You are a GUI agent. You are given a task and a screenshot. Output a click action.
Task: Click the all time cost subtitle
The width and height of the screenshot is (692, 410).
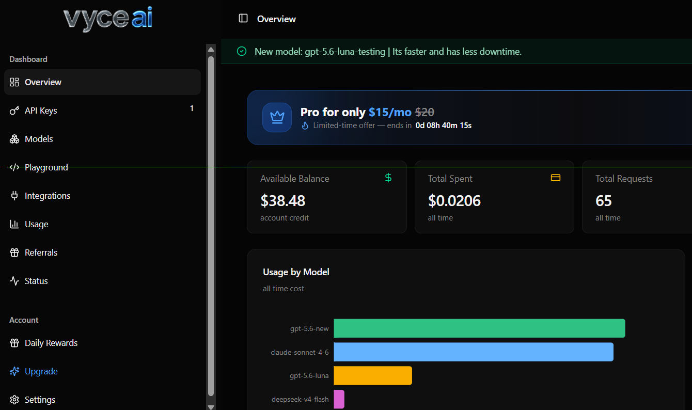(x=284, y=289)
